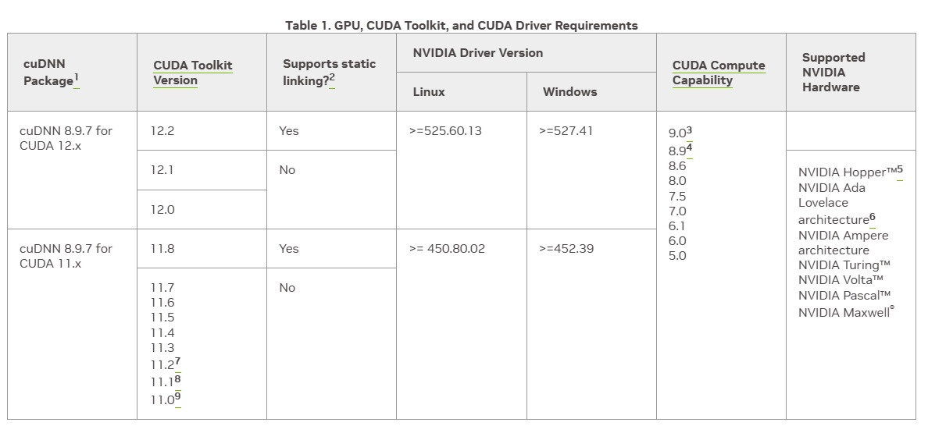Open the CUDA Compute Capability header link
Image resolution: width=928 pixels, height=426 pixels.
719,73
